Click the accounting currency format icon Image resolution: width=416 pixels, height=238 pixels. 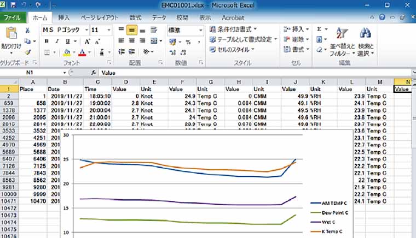(x=173, y=42)
